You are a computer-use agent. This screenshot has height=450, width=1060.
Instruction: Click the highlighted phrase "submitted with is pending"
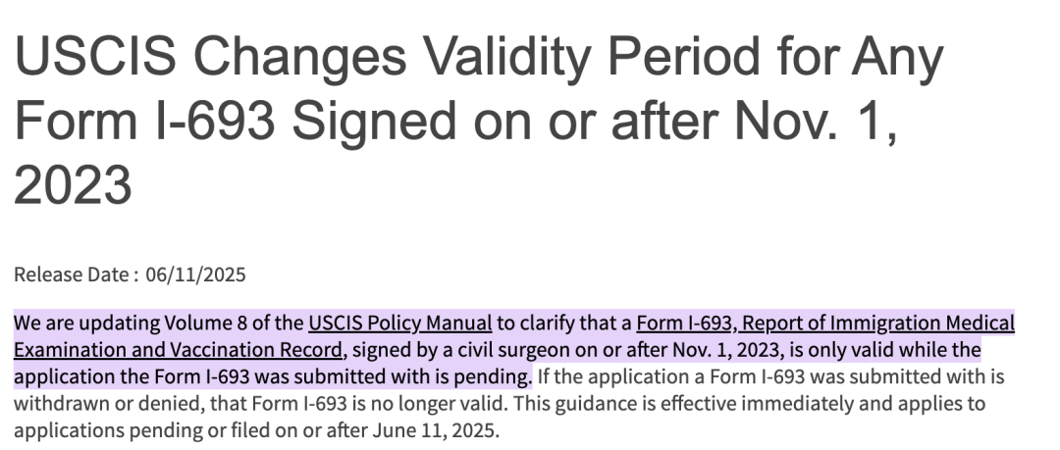pos(412,376)
